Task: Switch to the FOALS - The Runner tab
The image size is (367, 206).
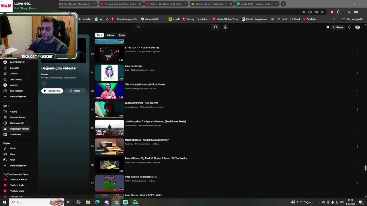Action: click(x=166, y=4)
